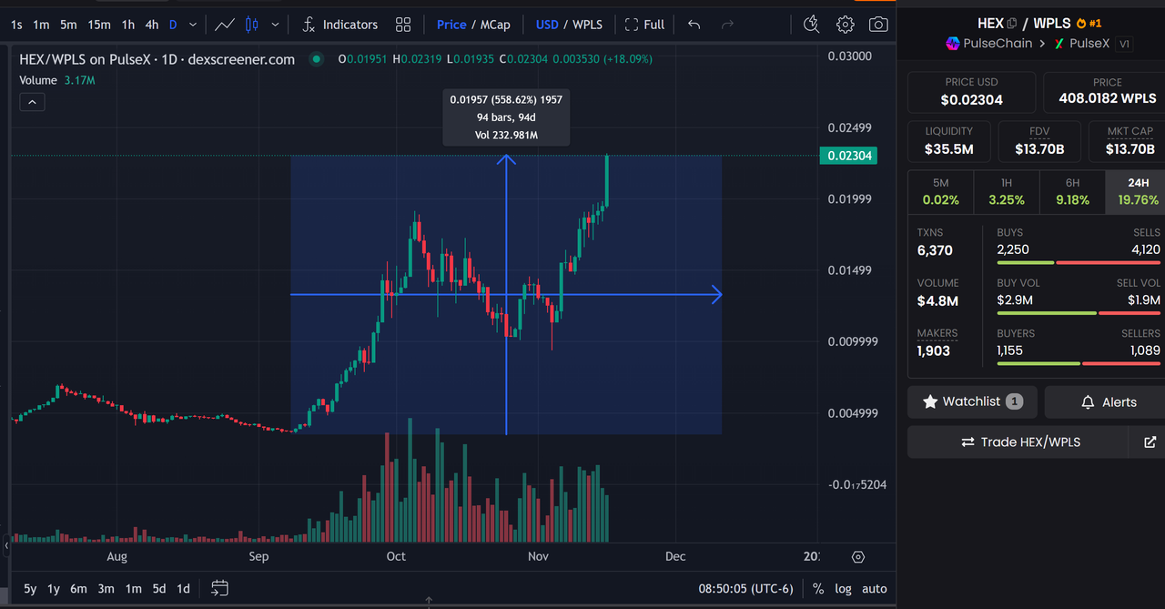1165x609 pixels.
Task: Open the Indicators menu
Action: 339,25
